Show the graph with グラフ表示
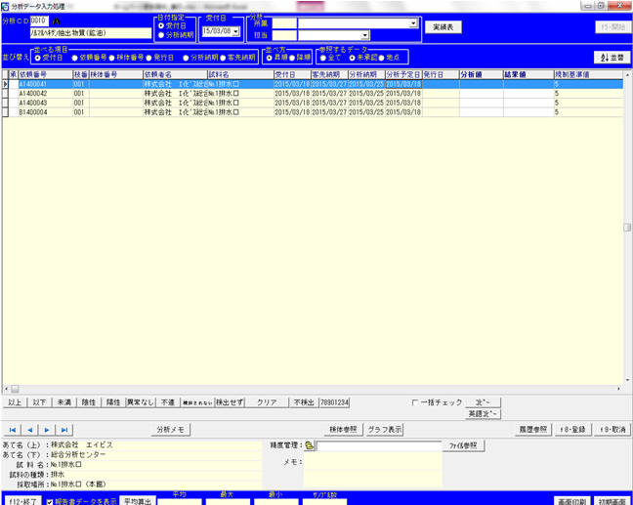The width and height of the screenshot is (633, 505). click(x=385, y=430)
